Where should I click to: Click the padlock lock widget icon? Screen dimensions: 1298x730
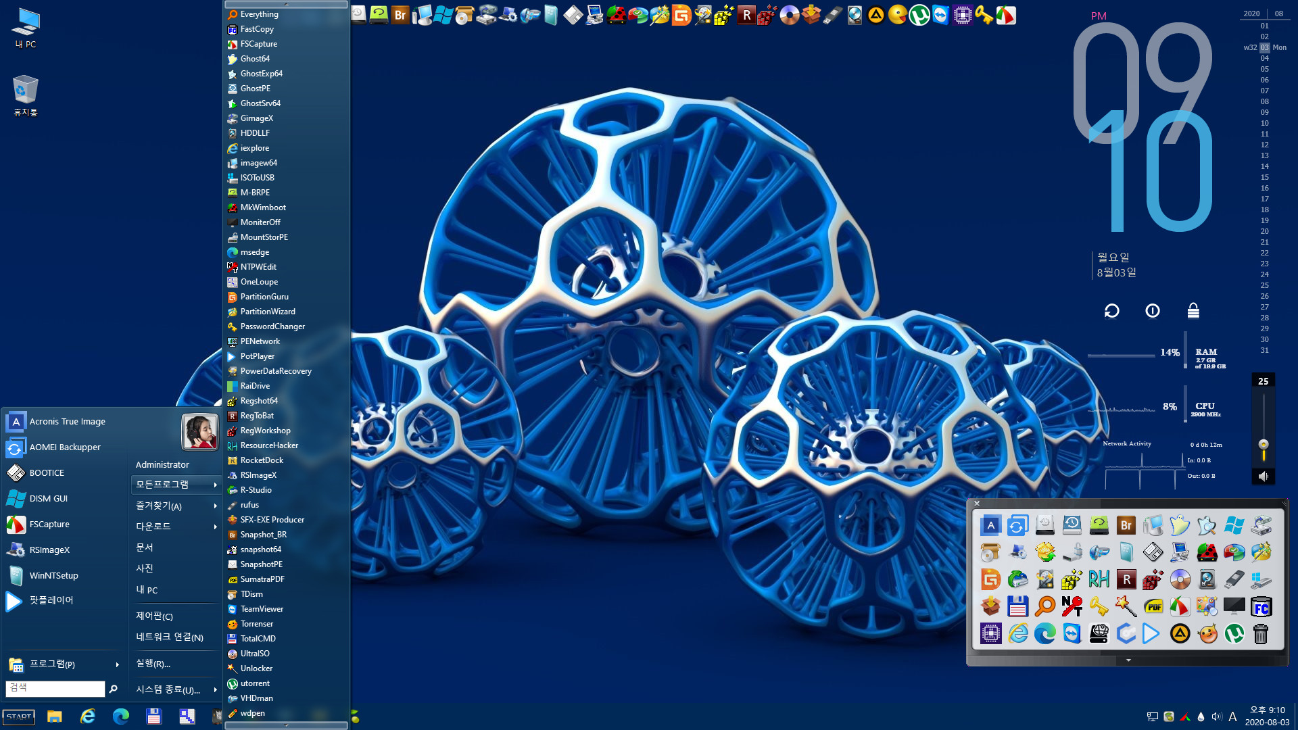click(1193, 311)
